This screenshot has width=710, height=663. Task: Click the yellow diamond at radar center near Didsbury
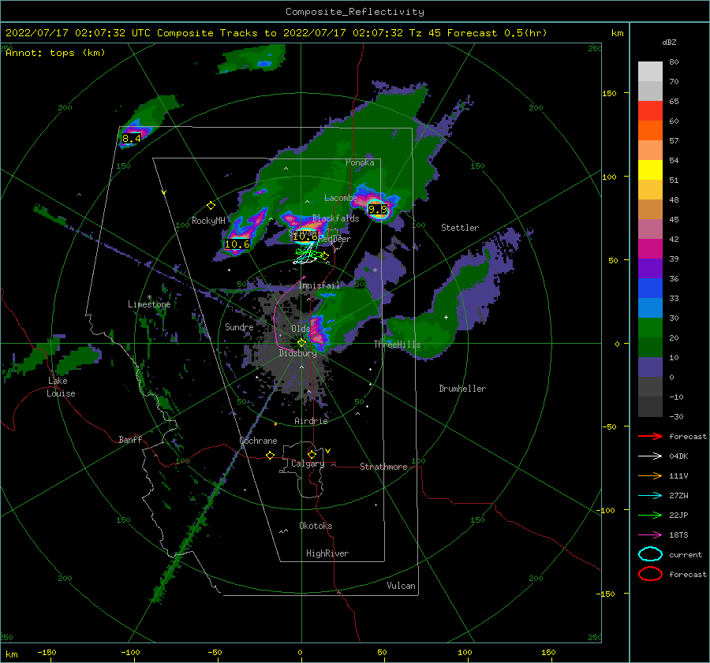click(x=301, y=343)
